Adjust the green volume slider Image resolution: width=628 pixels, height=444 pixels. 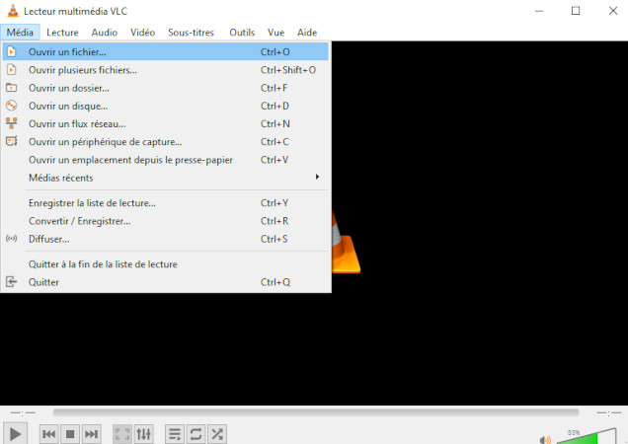coord(587,436)
